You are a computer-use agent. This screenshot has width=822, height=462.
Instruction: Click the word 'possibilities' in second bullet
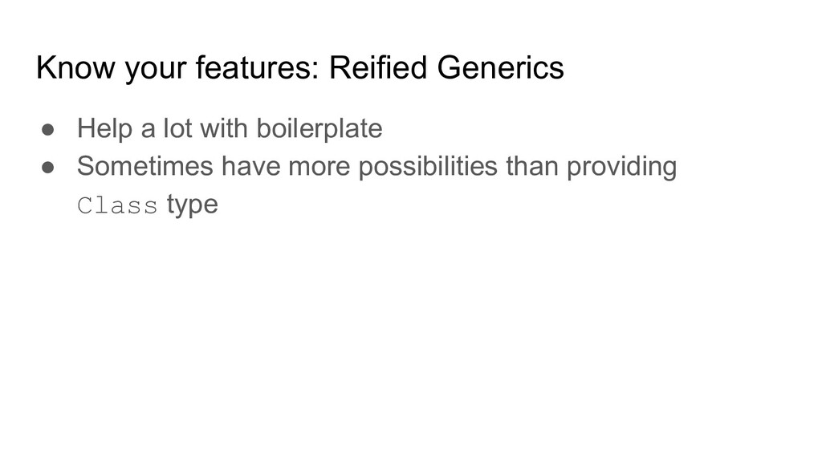coord(428,168)
